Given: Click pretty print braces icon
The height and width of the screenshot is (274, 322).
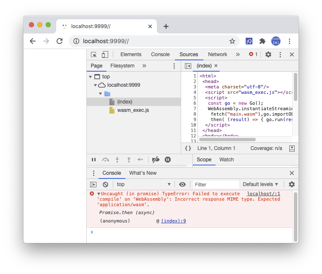Looking at the screenshot, I should [x=188, y=148].
